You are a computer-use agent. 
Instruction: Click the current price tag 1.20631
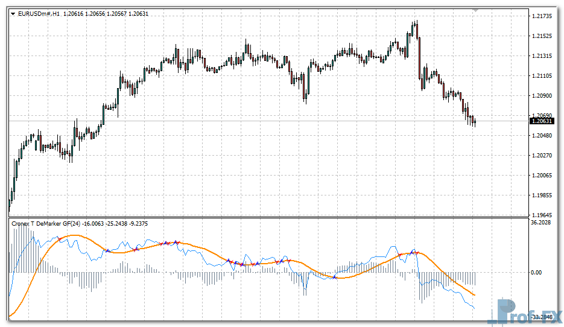point(541,121)
